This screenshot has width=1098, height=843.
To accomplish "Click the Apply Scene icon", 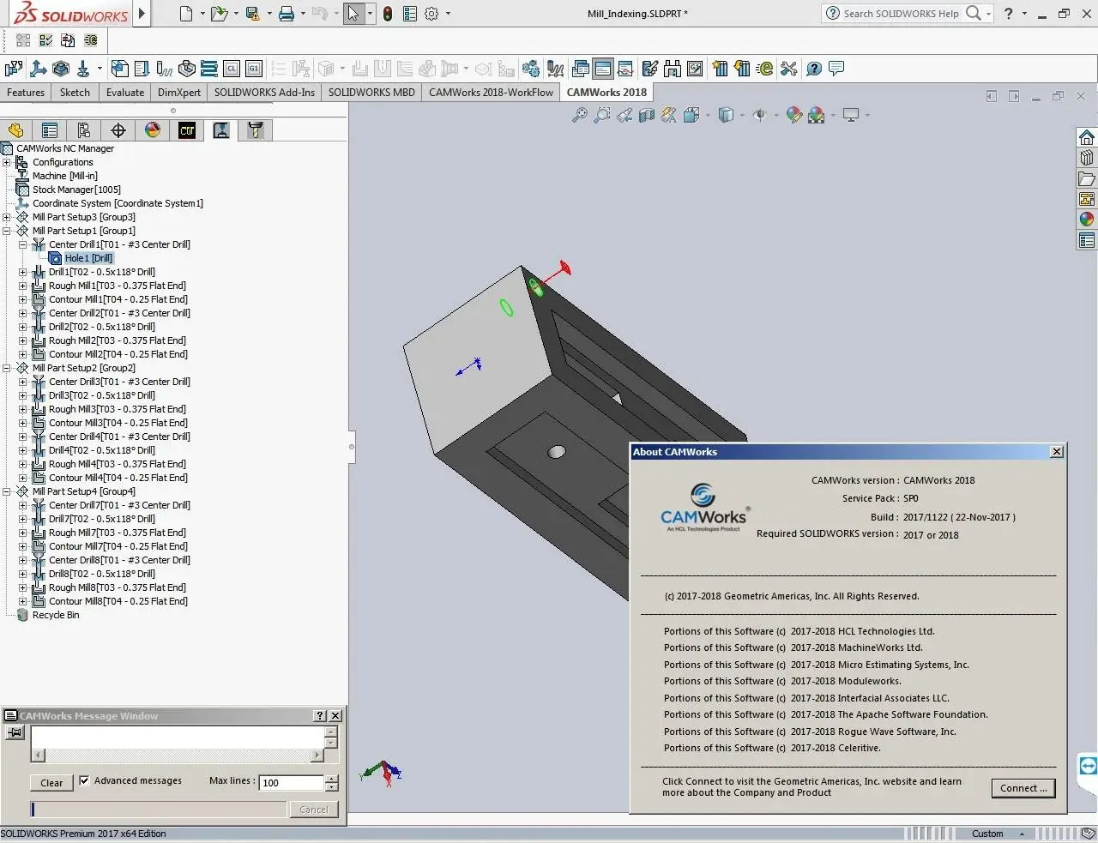I will [x=817, y=115].
